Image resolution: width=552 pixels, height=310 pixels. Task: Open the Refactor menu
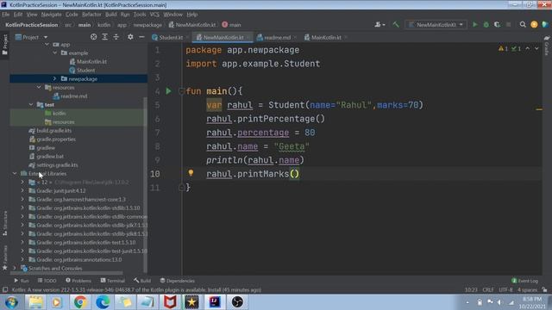point(91,15)
